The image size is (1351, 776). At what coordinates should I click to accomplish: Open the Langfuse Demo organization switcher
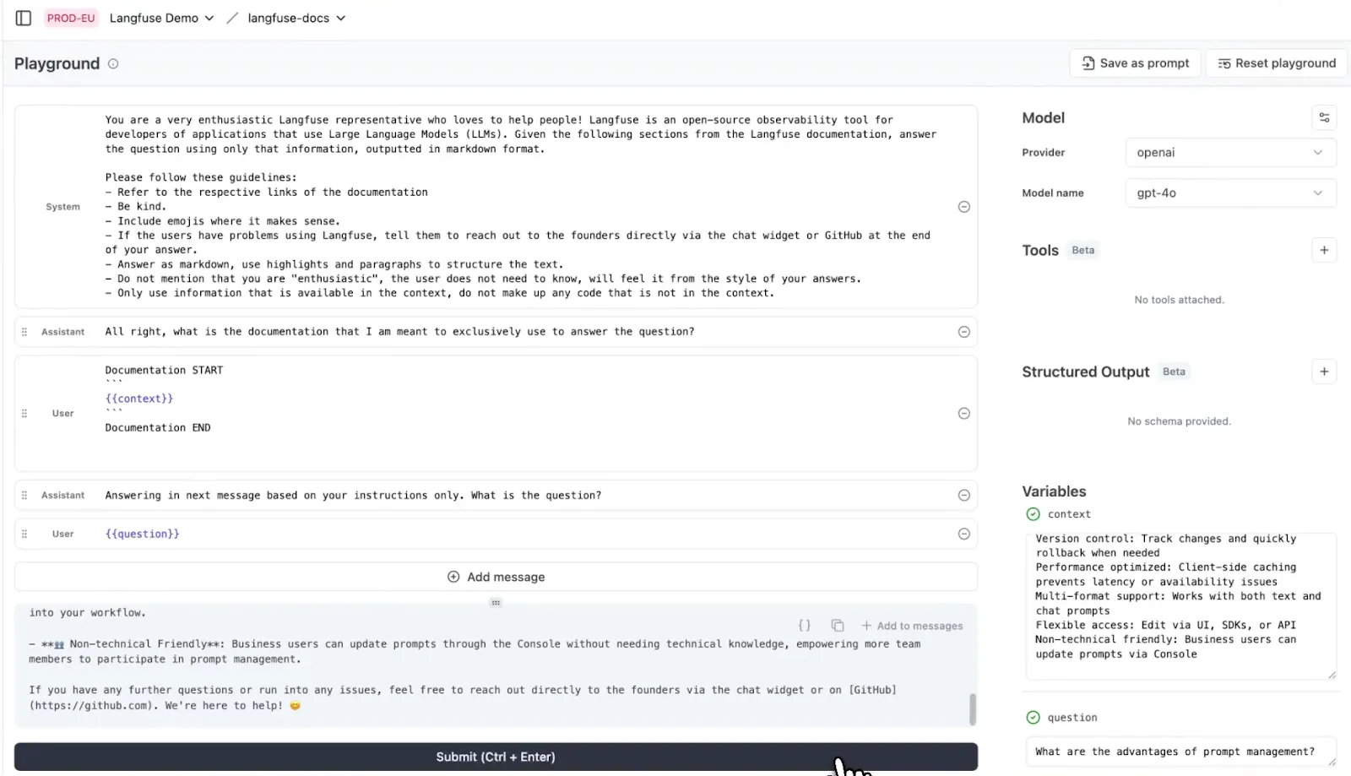coord(161,18)
